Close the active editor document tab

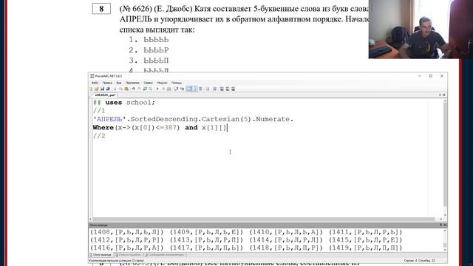coord(443,95)
